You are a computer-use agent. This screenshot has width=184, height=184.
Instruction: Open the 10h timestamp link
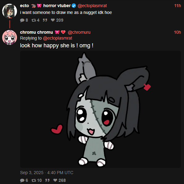click(178, 32)
